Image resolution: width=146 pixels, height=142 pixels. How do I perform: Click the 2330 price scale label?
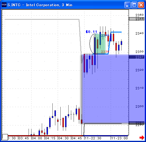140,52
